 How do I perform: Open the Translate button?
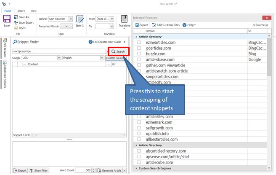pyautogui.click(x=124, y=22)
